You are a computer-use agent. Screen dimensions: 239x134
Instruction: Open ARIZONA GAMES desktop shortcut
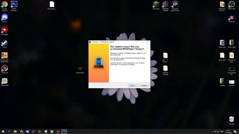tap(165, 6)
